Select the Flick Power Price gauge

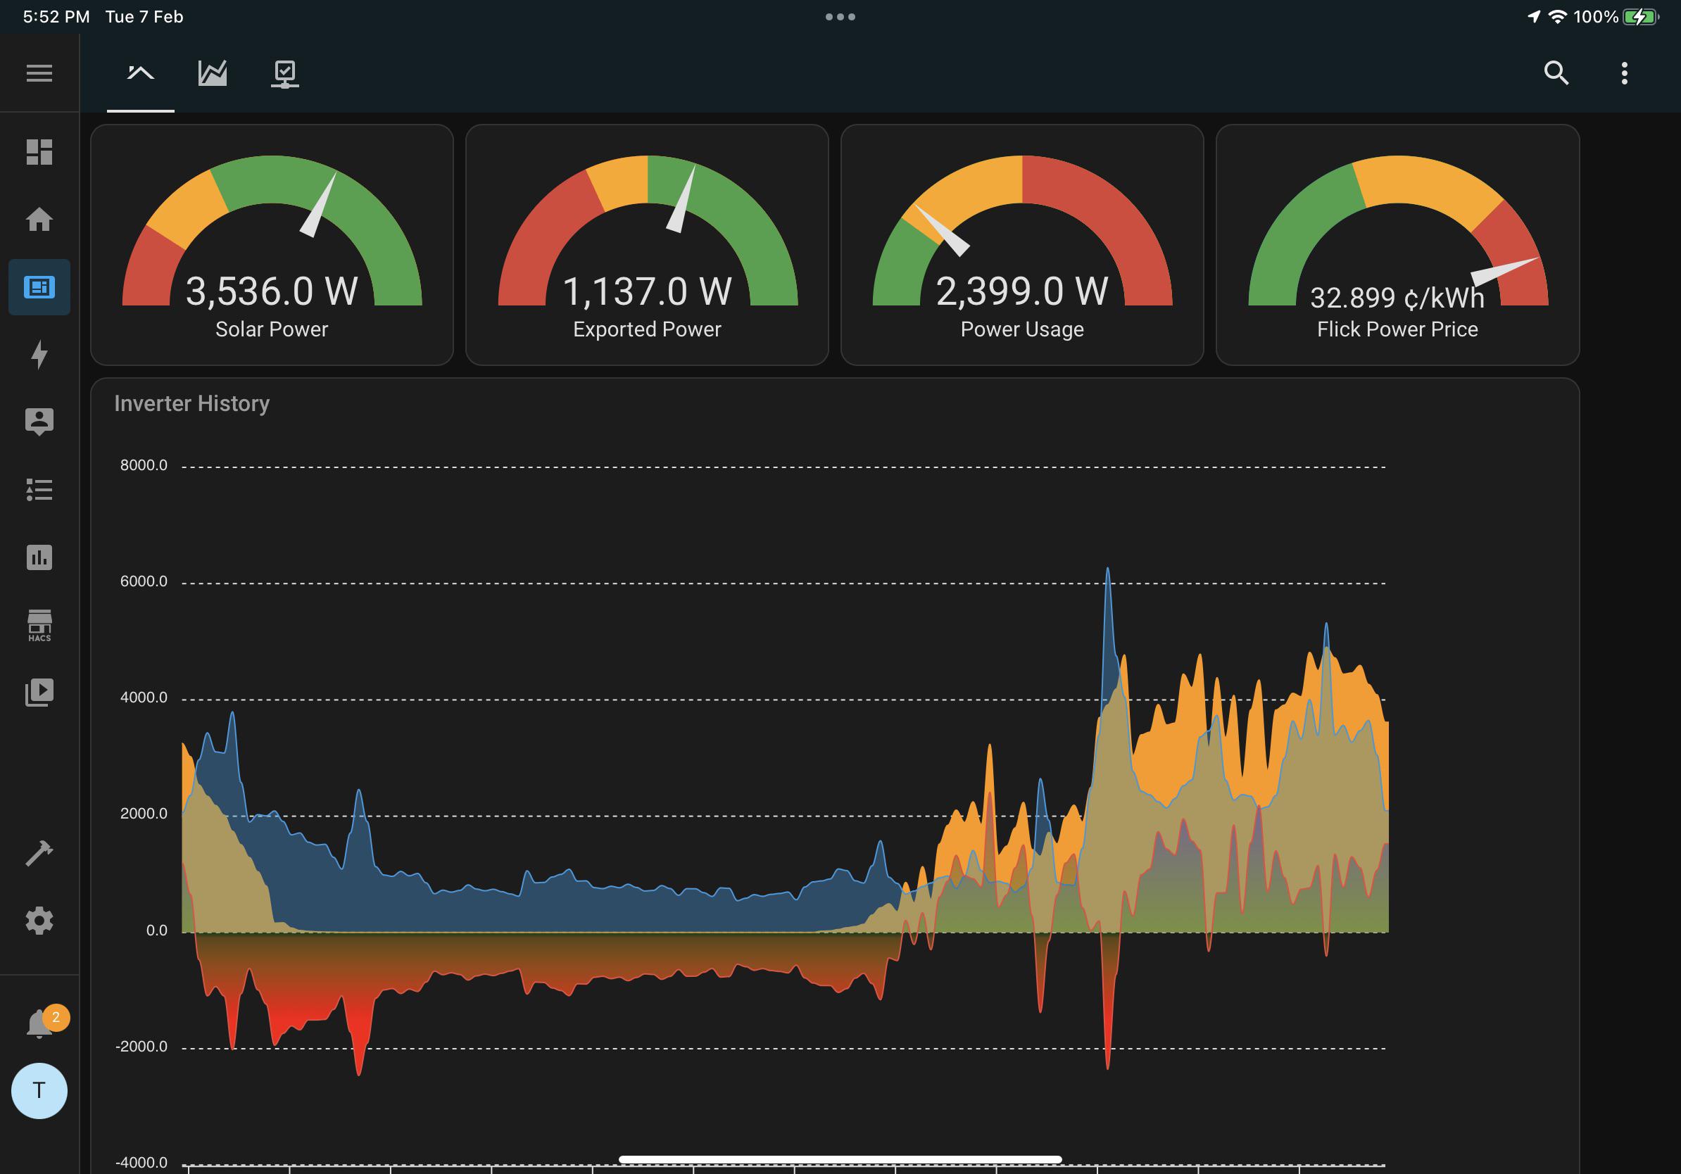coord(1397,245)
